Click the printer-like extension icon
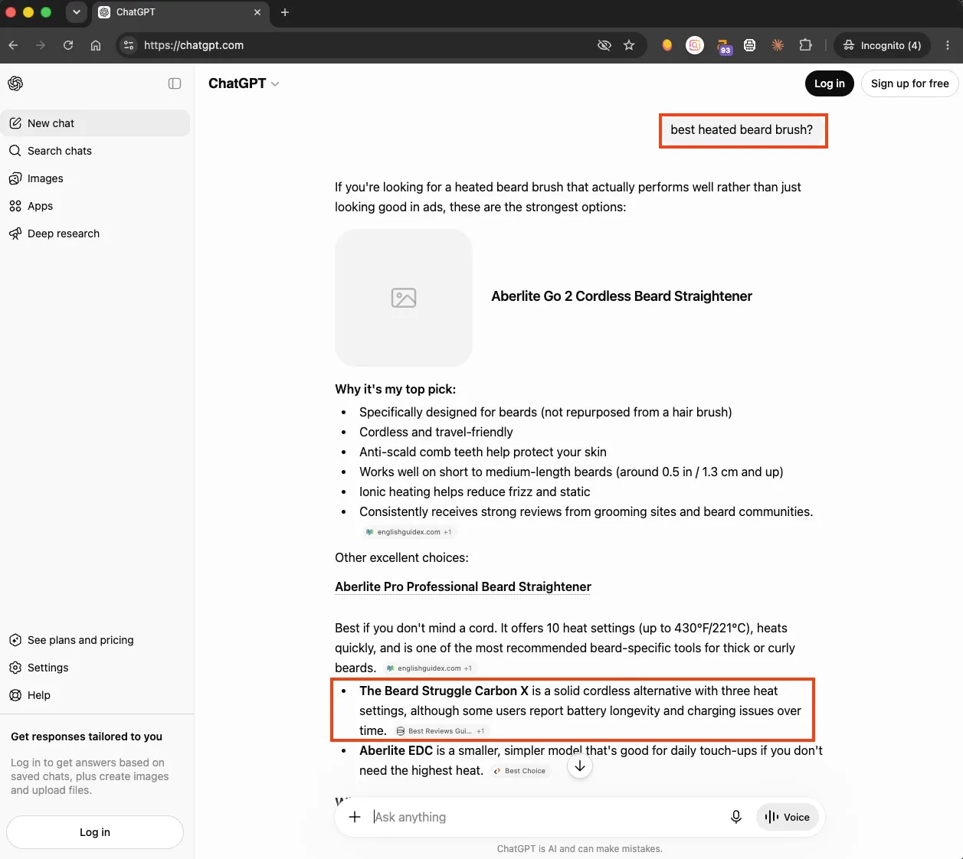This screenshot has width=963, height=859. click(x=750, y=45)
